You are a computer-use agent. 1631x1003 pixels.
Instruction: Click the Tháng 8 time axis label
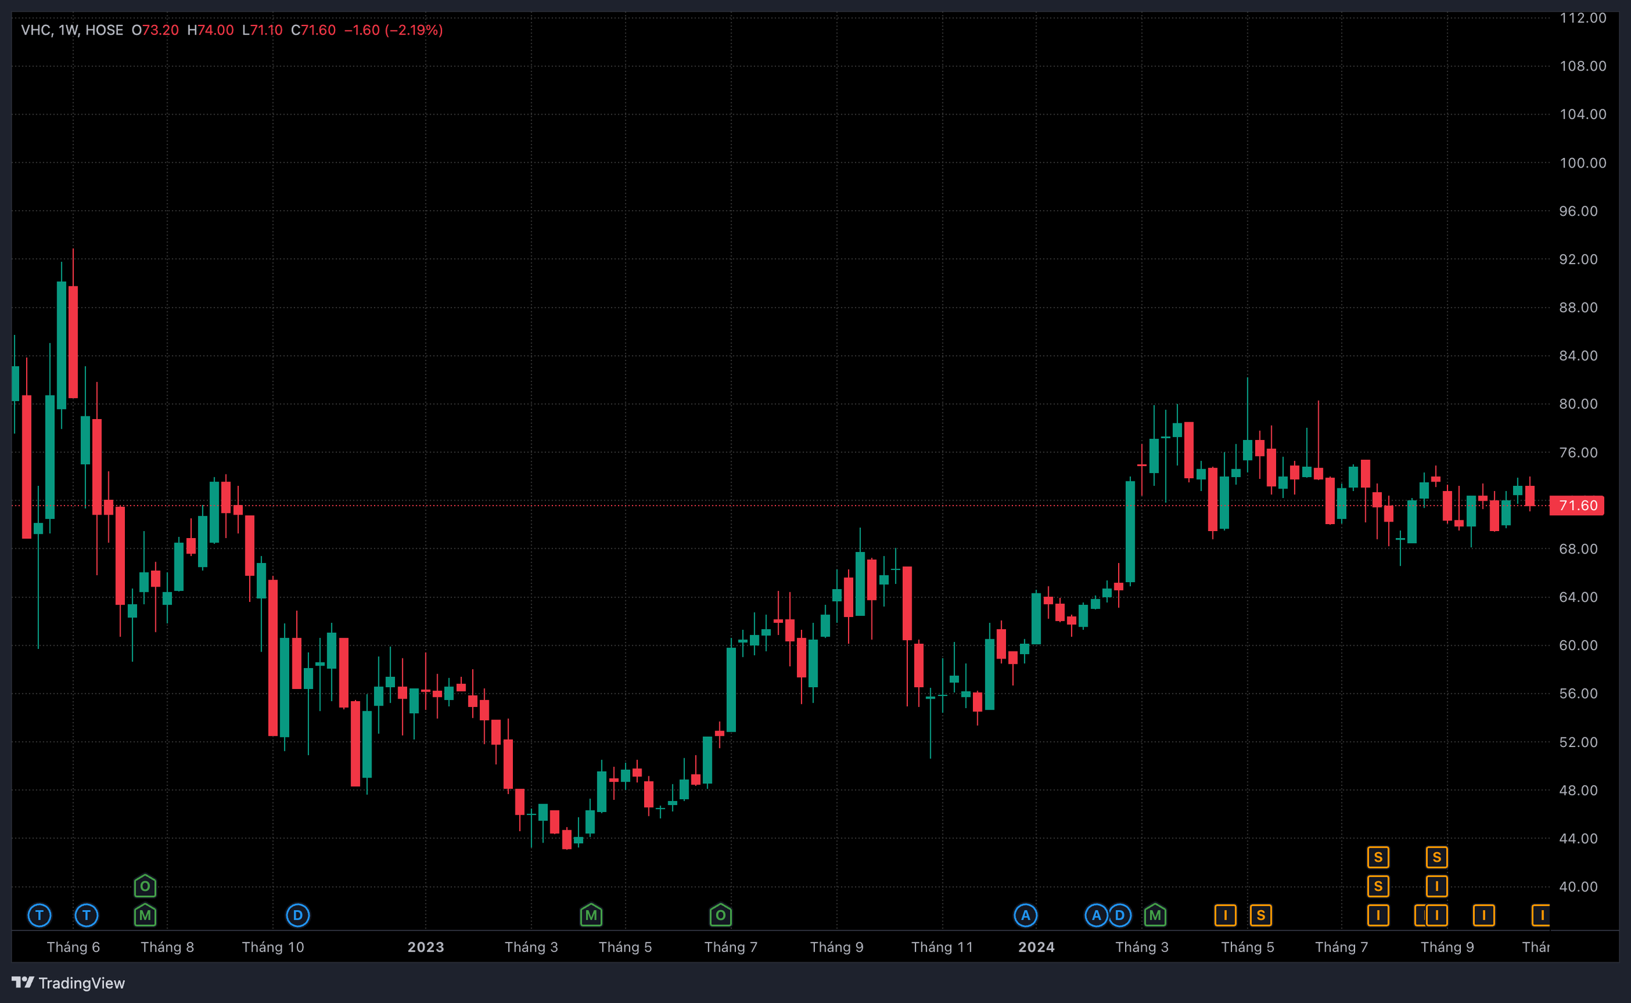pos(167,946)
